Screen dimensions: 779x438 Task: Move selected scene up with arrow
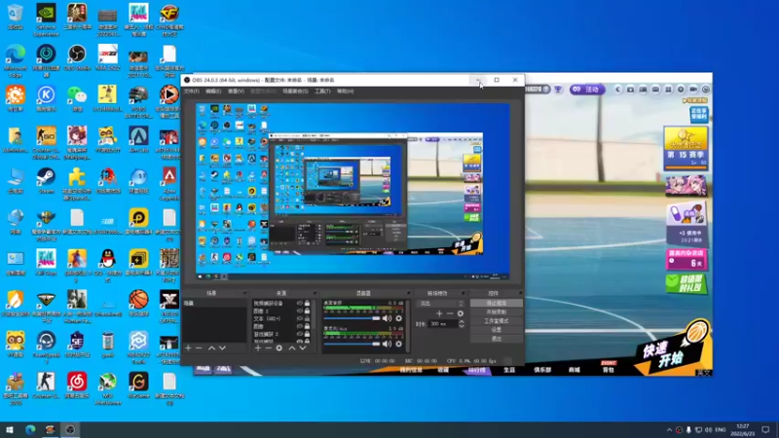click(211, 348)
